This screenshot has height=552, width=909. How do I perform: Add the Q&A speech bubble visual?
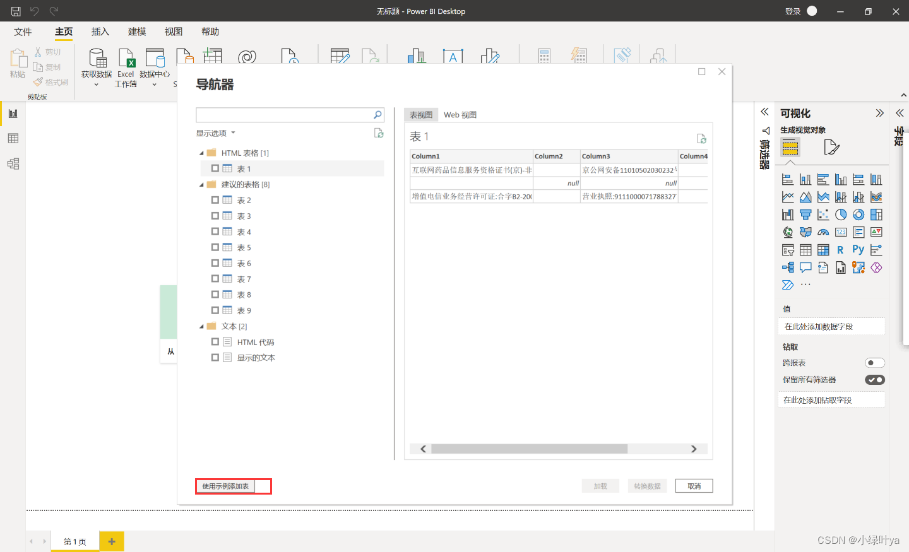805,268
